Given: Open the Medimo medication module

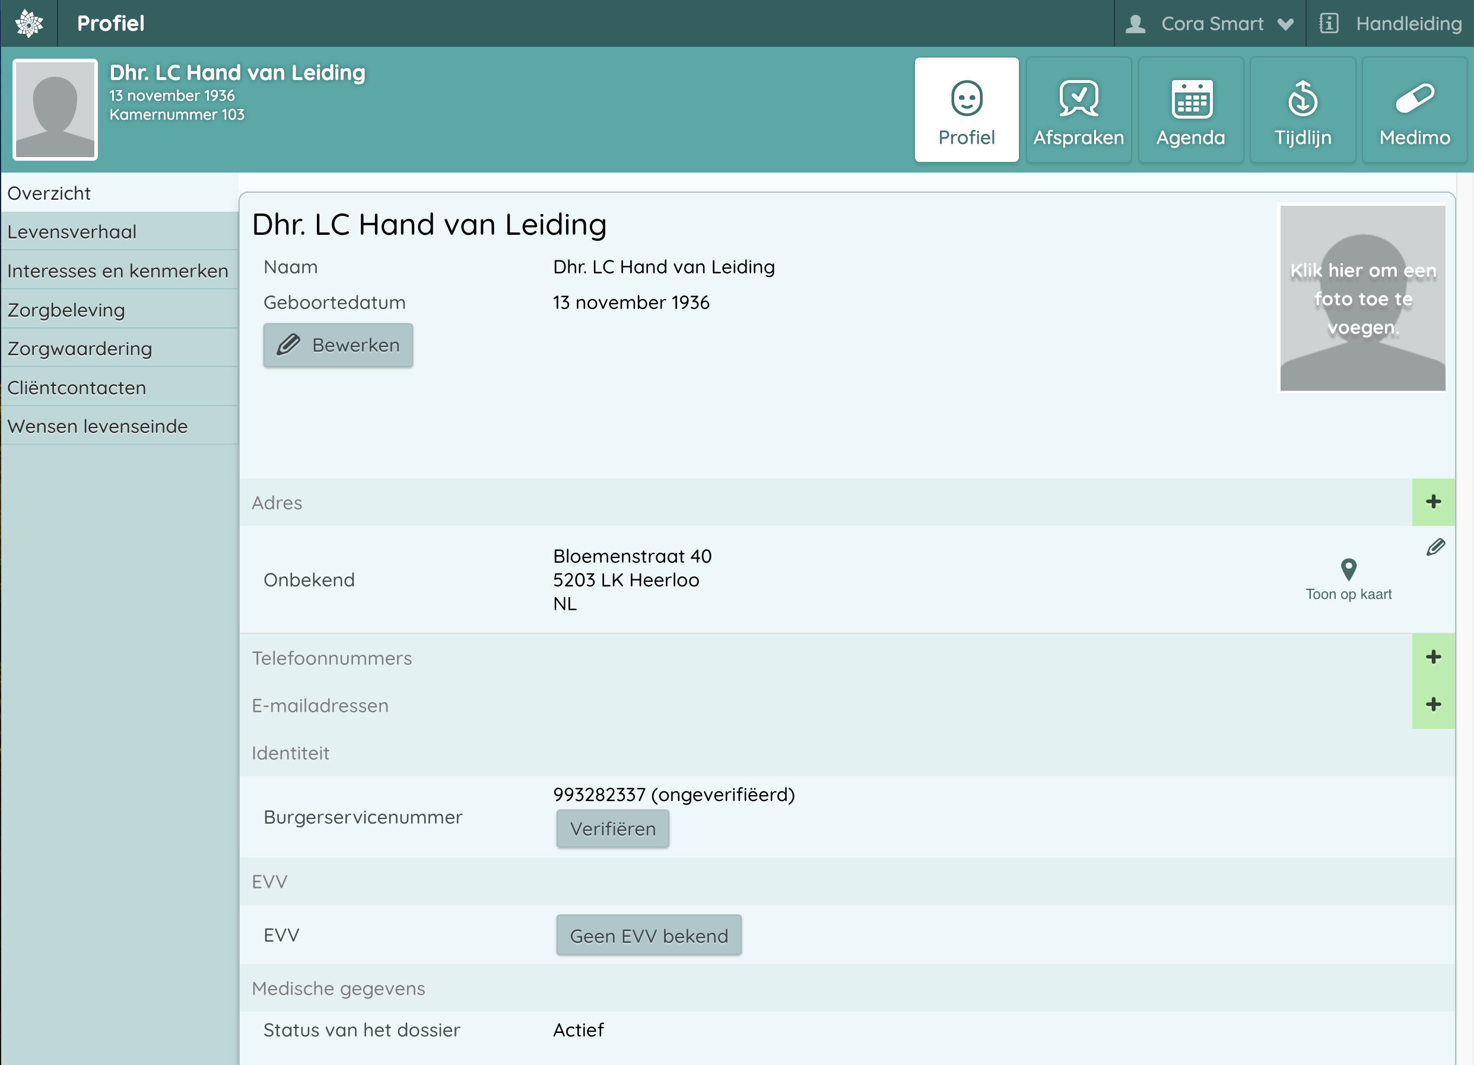Looking at the screenshot, I should [1414, 110].
